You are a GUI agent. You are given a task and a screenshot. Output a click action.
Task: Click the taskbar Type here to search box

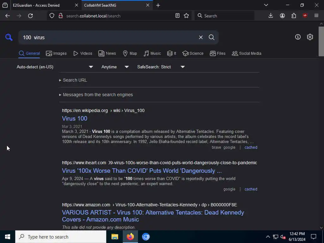(x=61, y=237)
